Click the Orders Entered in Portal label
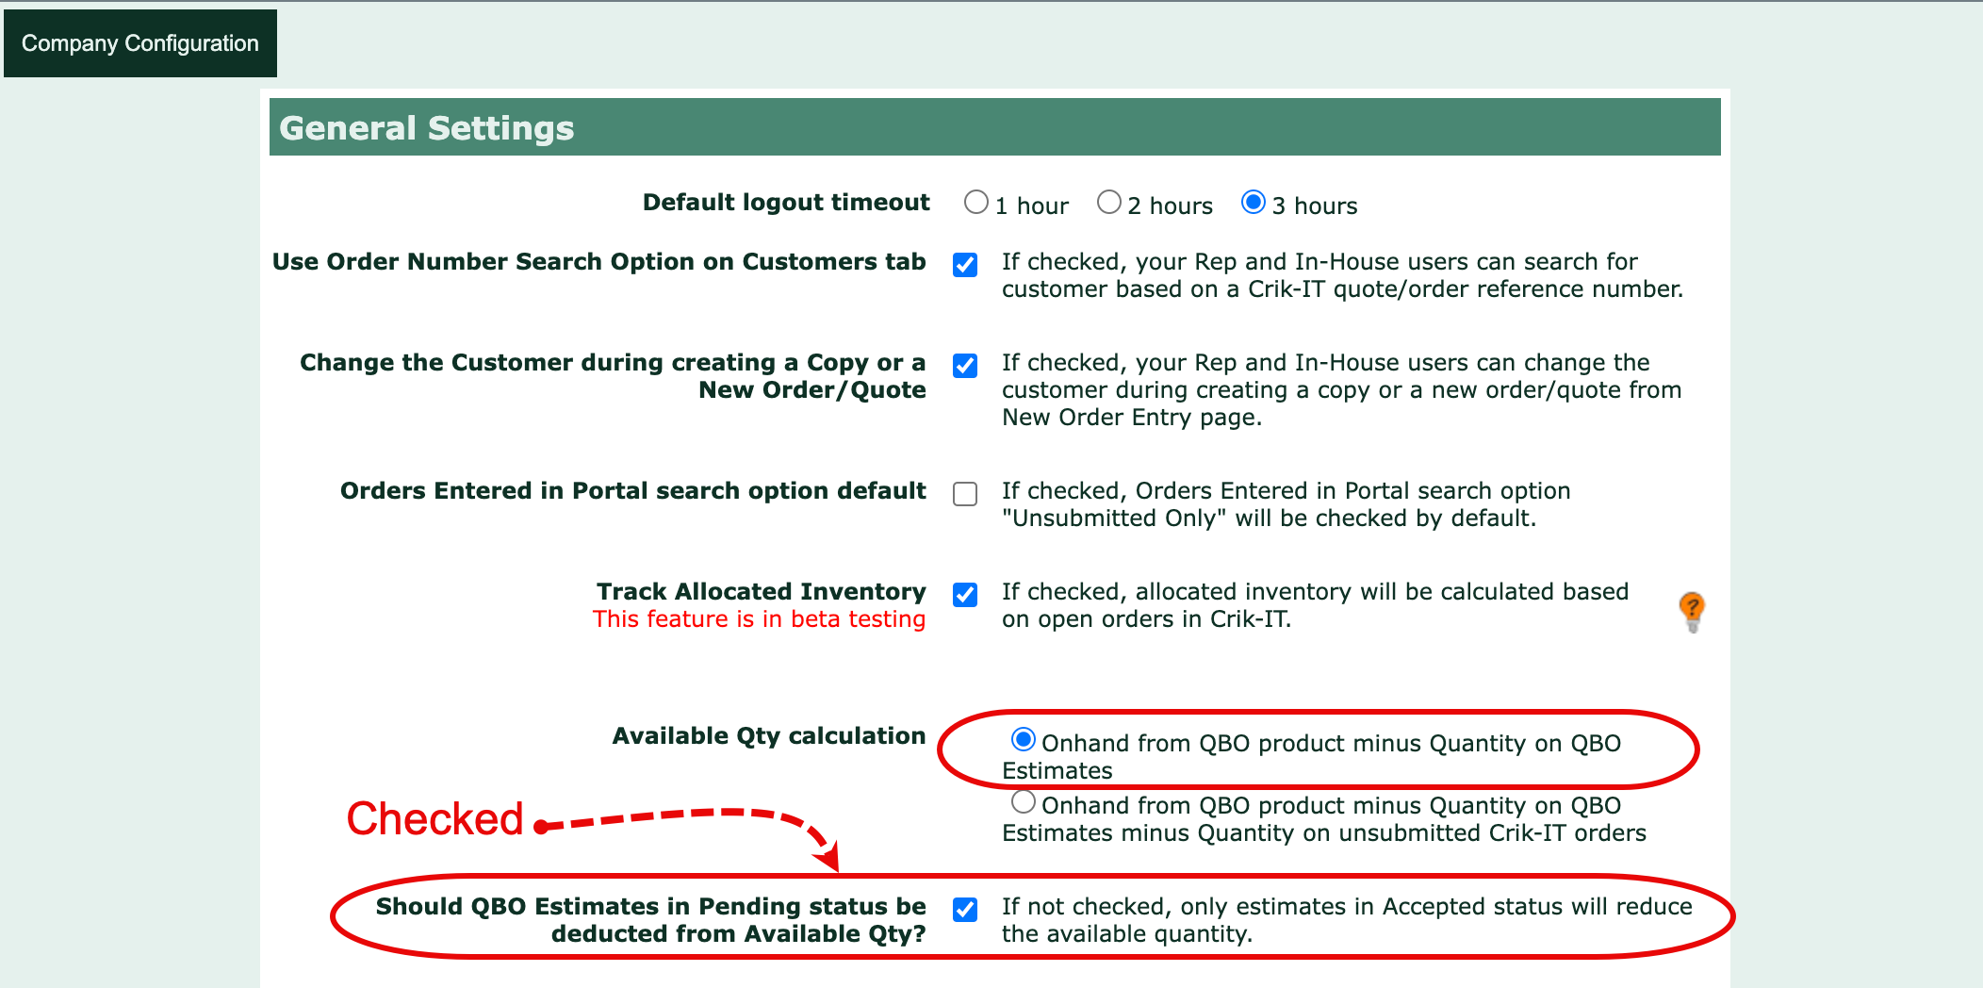1983x988 pixels. click(632, 491)
